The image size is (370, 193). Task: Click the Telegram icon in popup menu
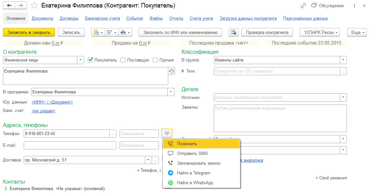coord(170,173)
